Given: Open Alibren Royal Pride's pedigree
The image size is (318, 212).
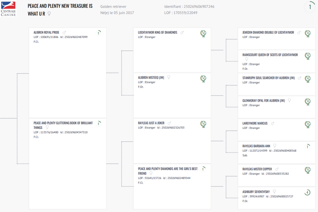Looking at the screenshot, I should (x=46, y=32).
